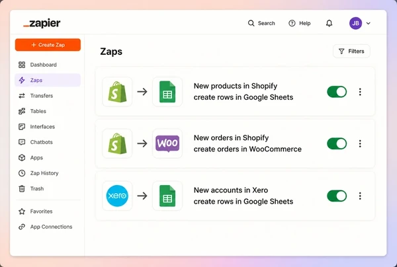Click the App Connections link icon
The height and width of the screenshot is (267, 397).
point(22,227)
